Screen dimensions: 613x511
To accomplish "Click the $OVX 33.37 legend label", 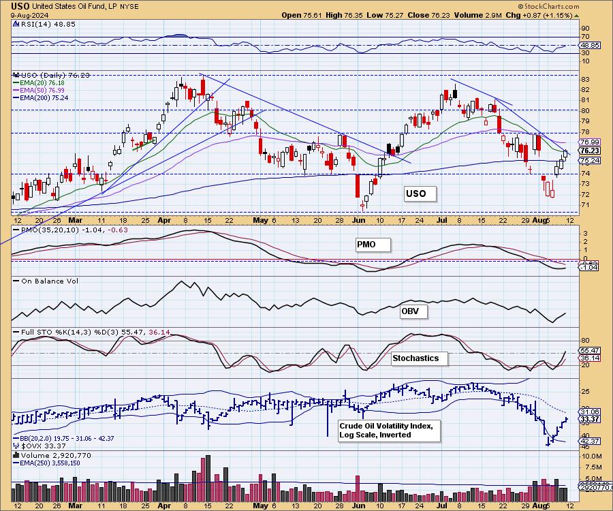I will [x=44, y=446].
